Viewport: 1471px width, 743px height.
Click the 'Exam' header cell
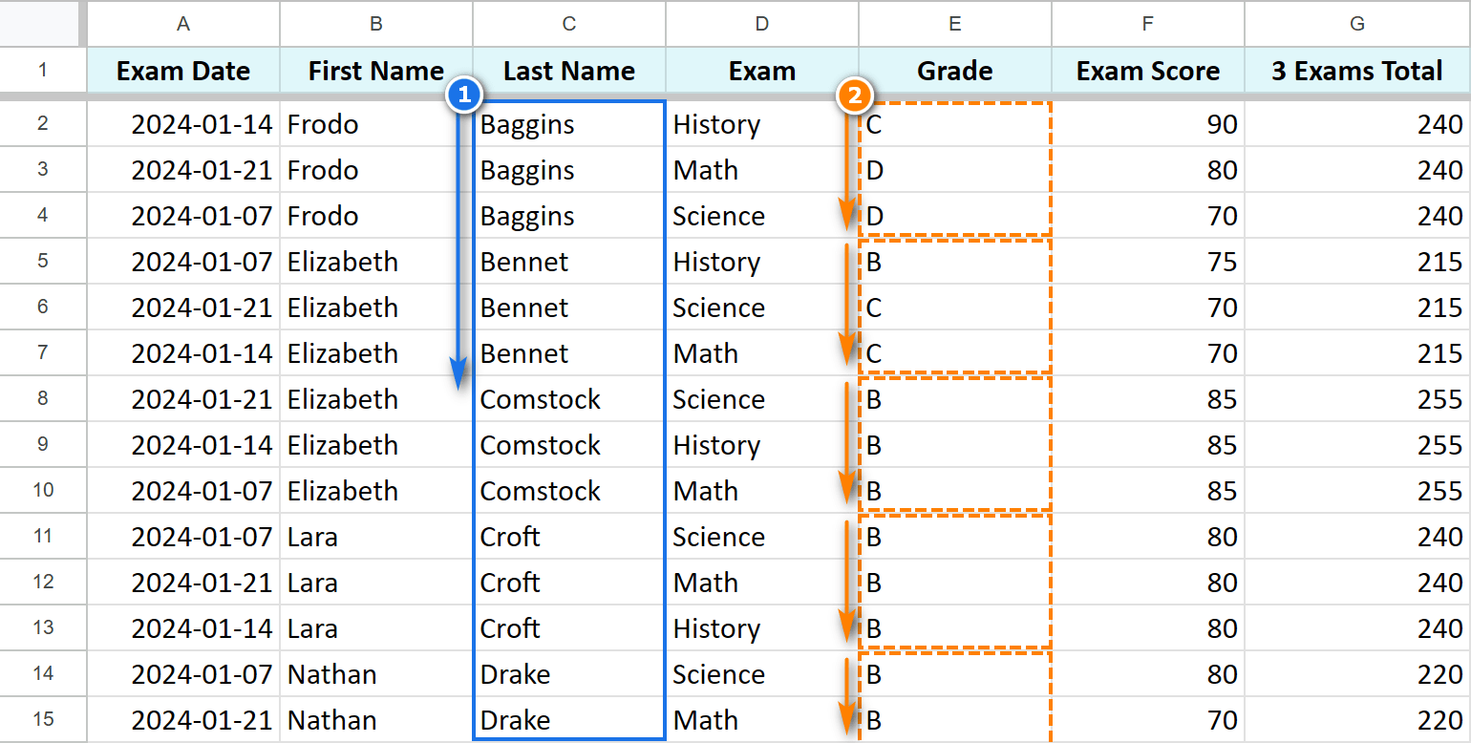762,71
